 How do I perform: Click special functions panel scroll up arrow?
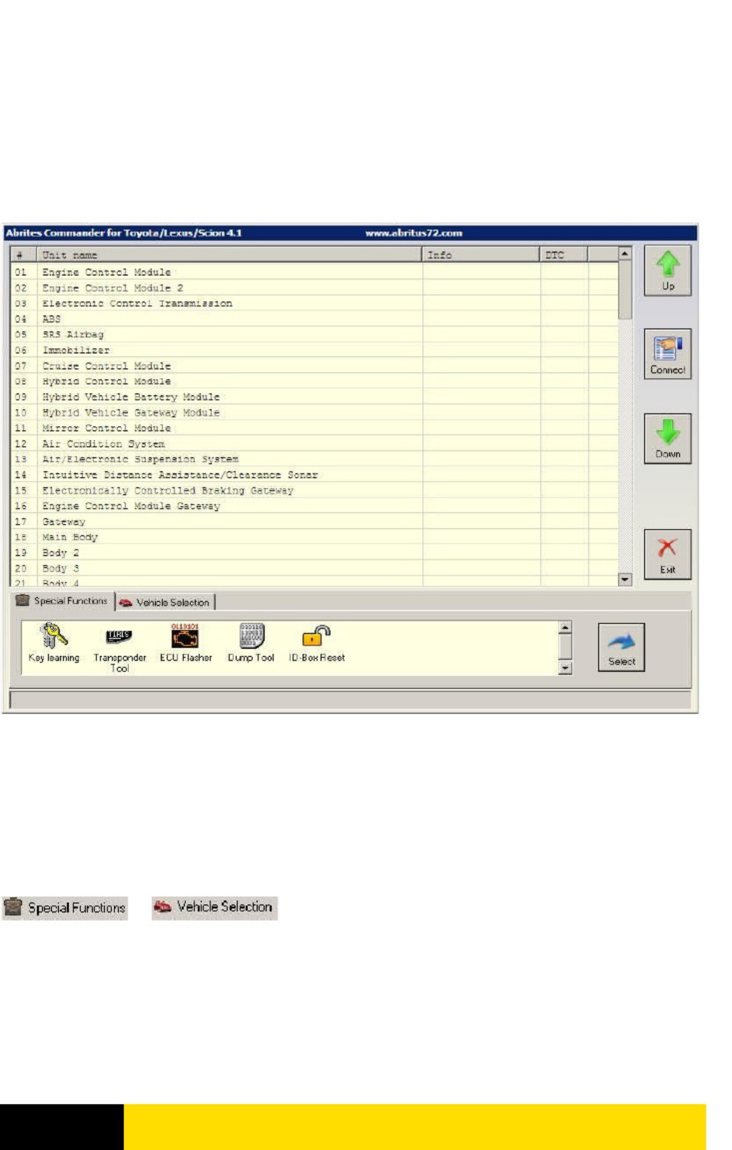[x=565, y=627]
